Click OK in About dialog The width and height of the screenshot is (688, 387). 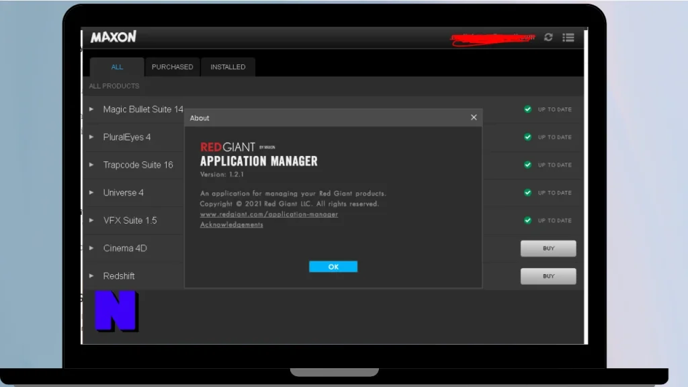333,267
